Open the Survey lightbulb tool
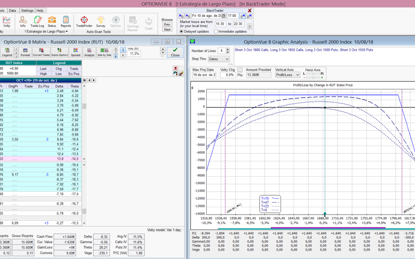The height and width of the screenshot is (259, 415). pos(101,21)
